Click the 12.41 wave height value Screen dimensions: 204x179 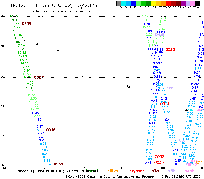tap(145, 20)
